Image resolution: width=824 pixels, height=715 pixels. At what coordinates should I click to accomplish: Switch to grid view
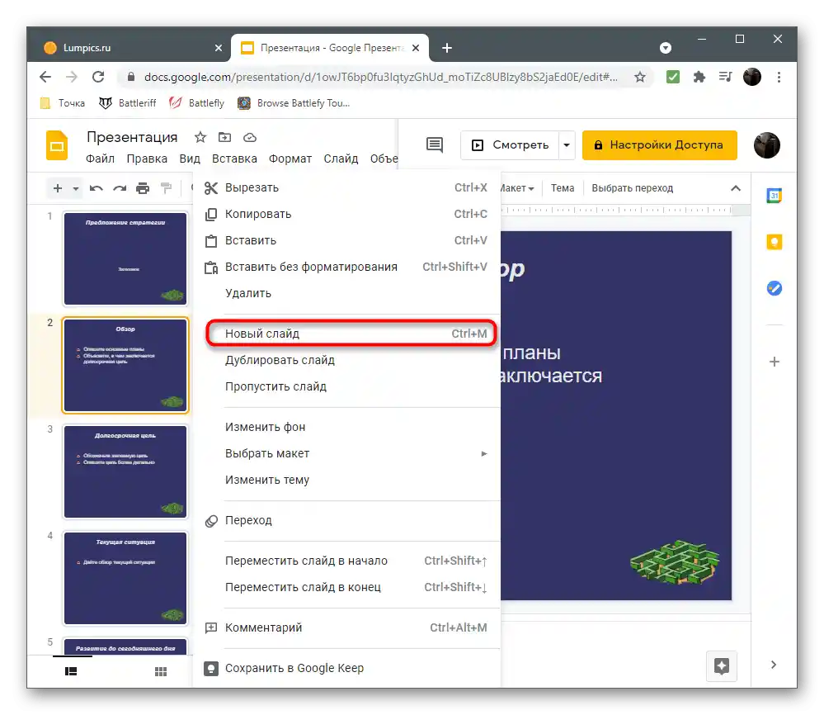161,671
